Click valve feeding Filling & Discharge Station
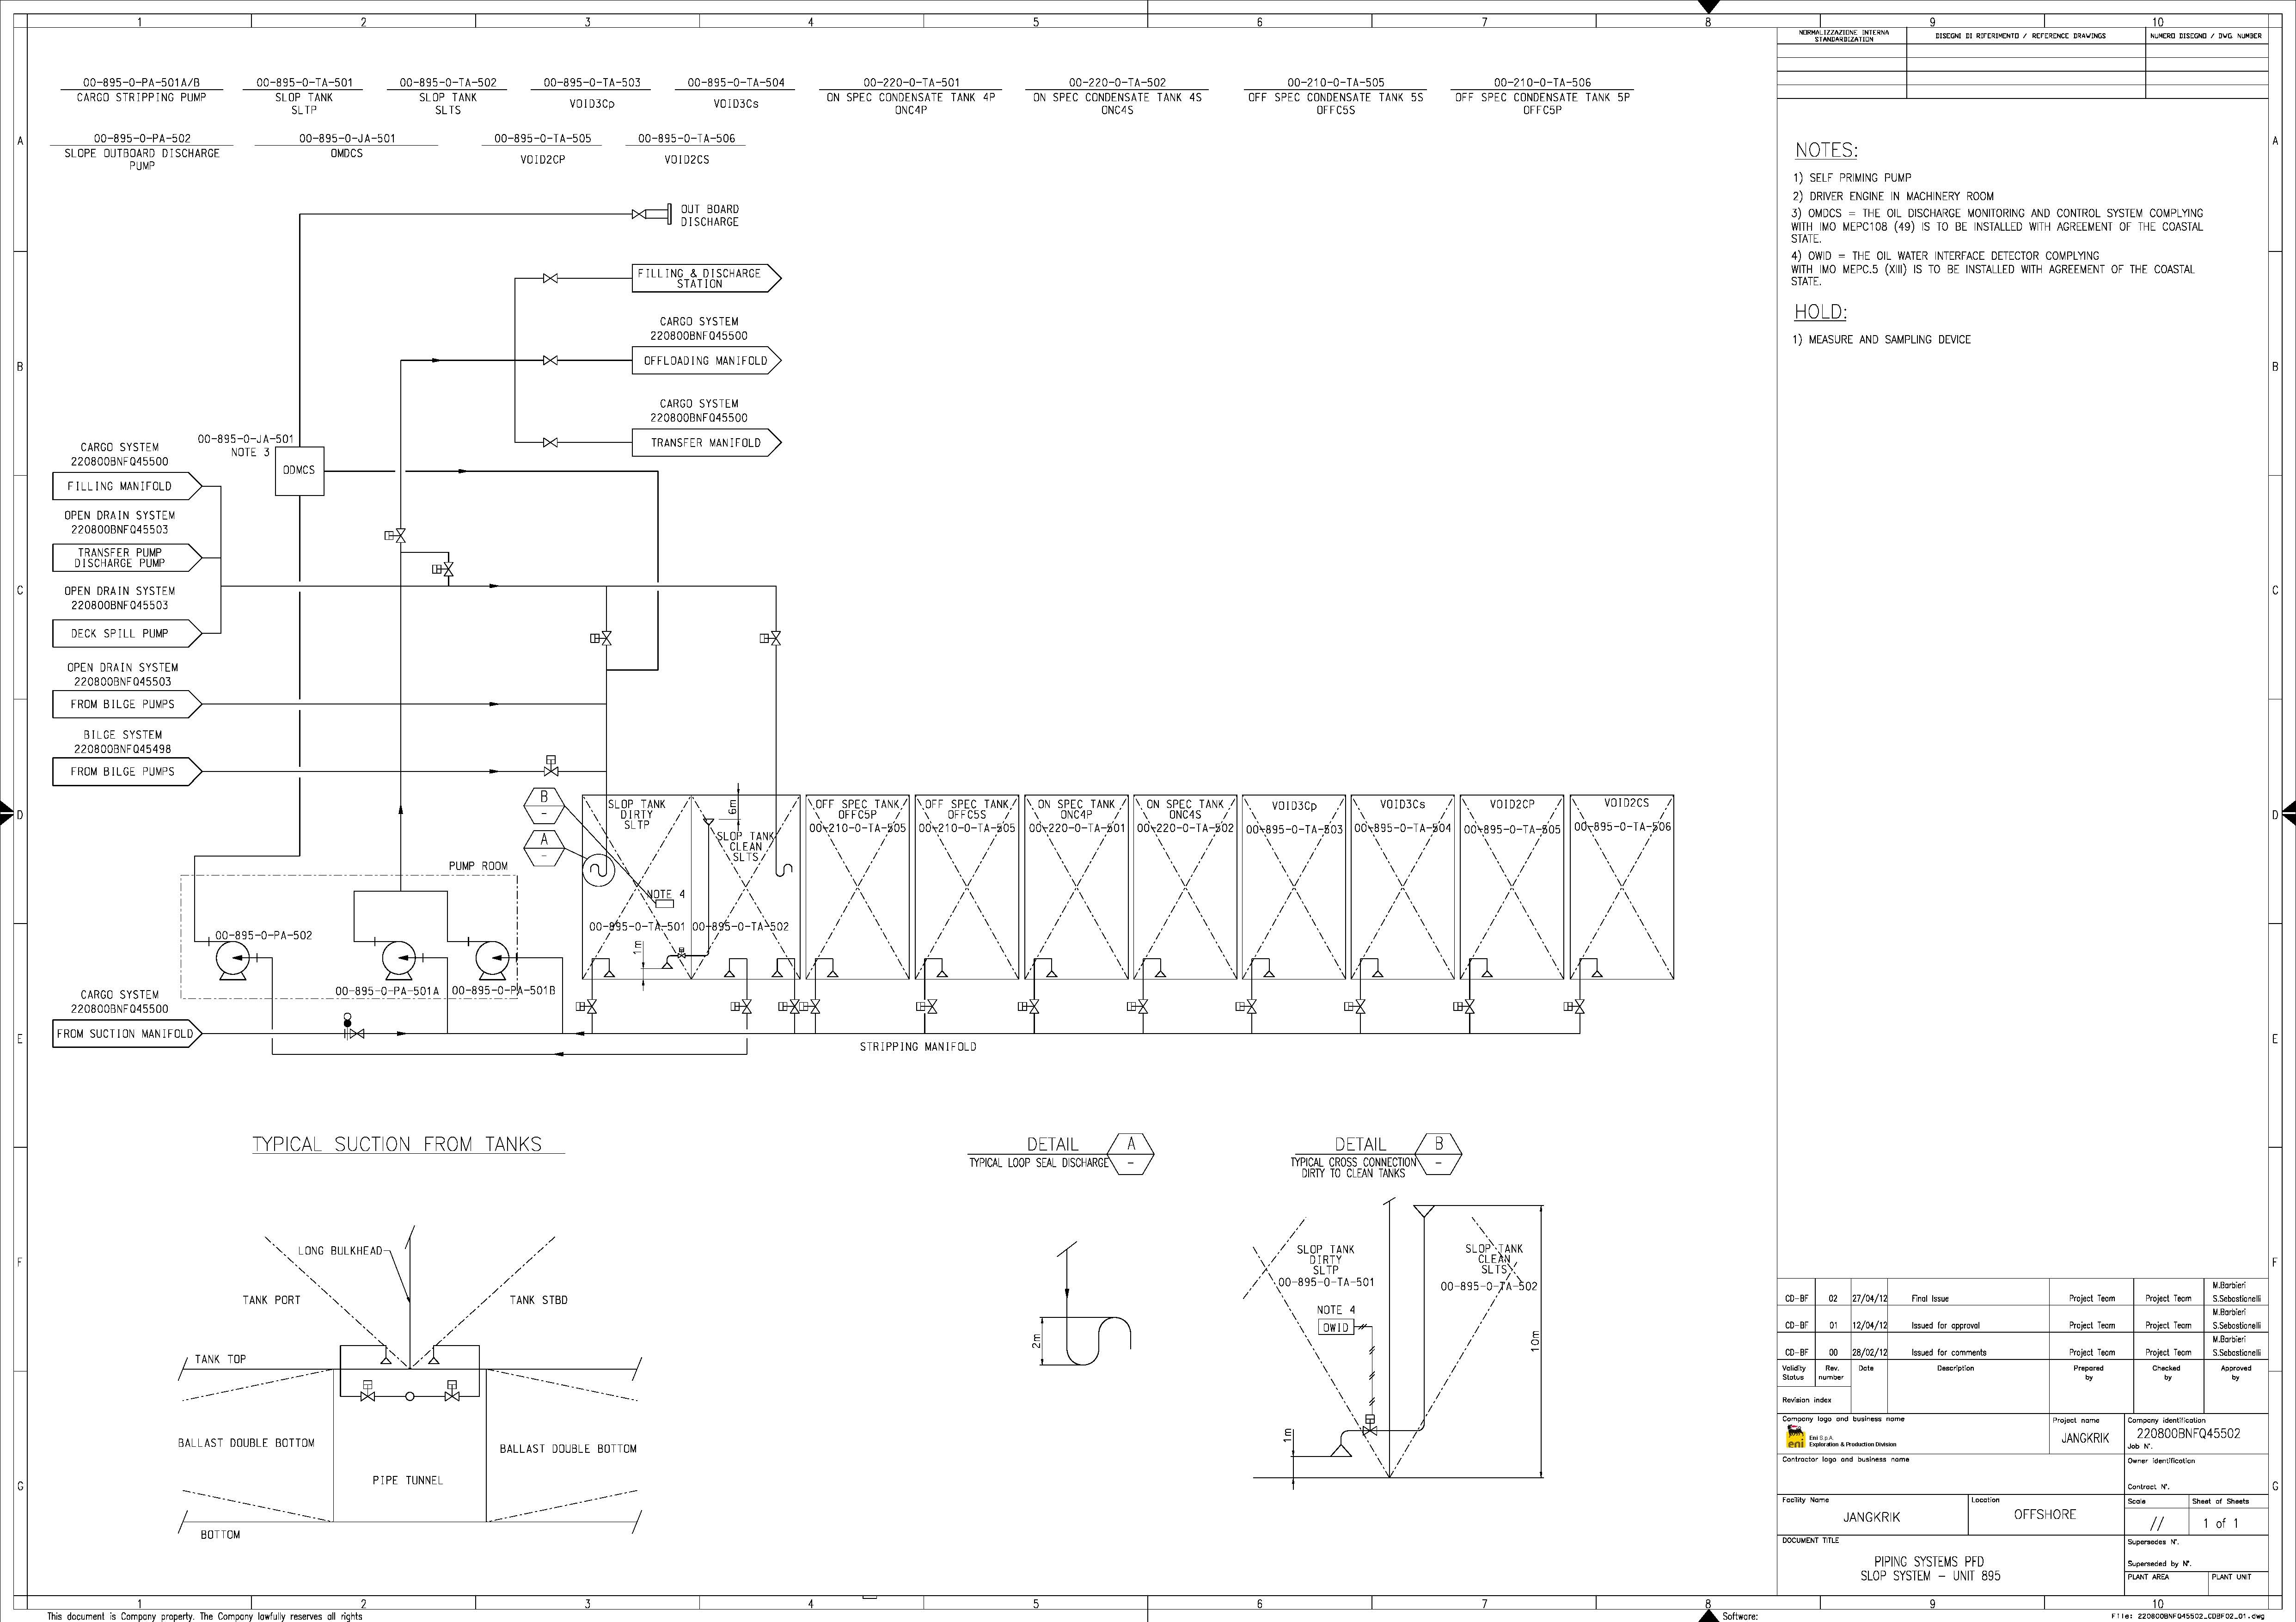 pyautogui.click(x=550, y=278)
